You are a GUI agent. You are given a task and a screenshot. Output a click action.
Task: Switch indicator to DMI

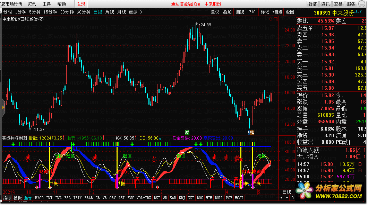(49, 198)
